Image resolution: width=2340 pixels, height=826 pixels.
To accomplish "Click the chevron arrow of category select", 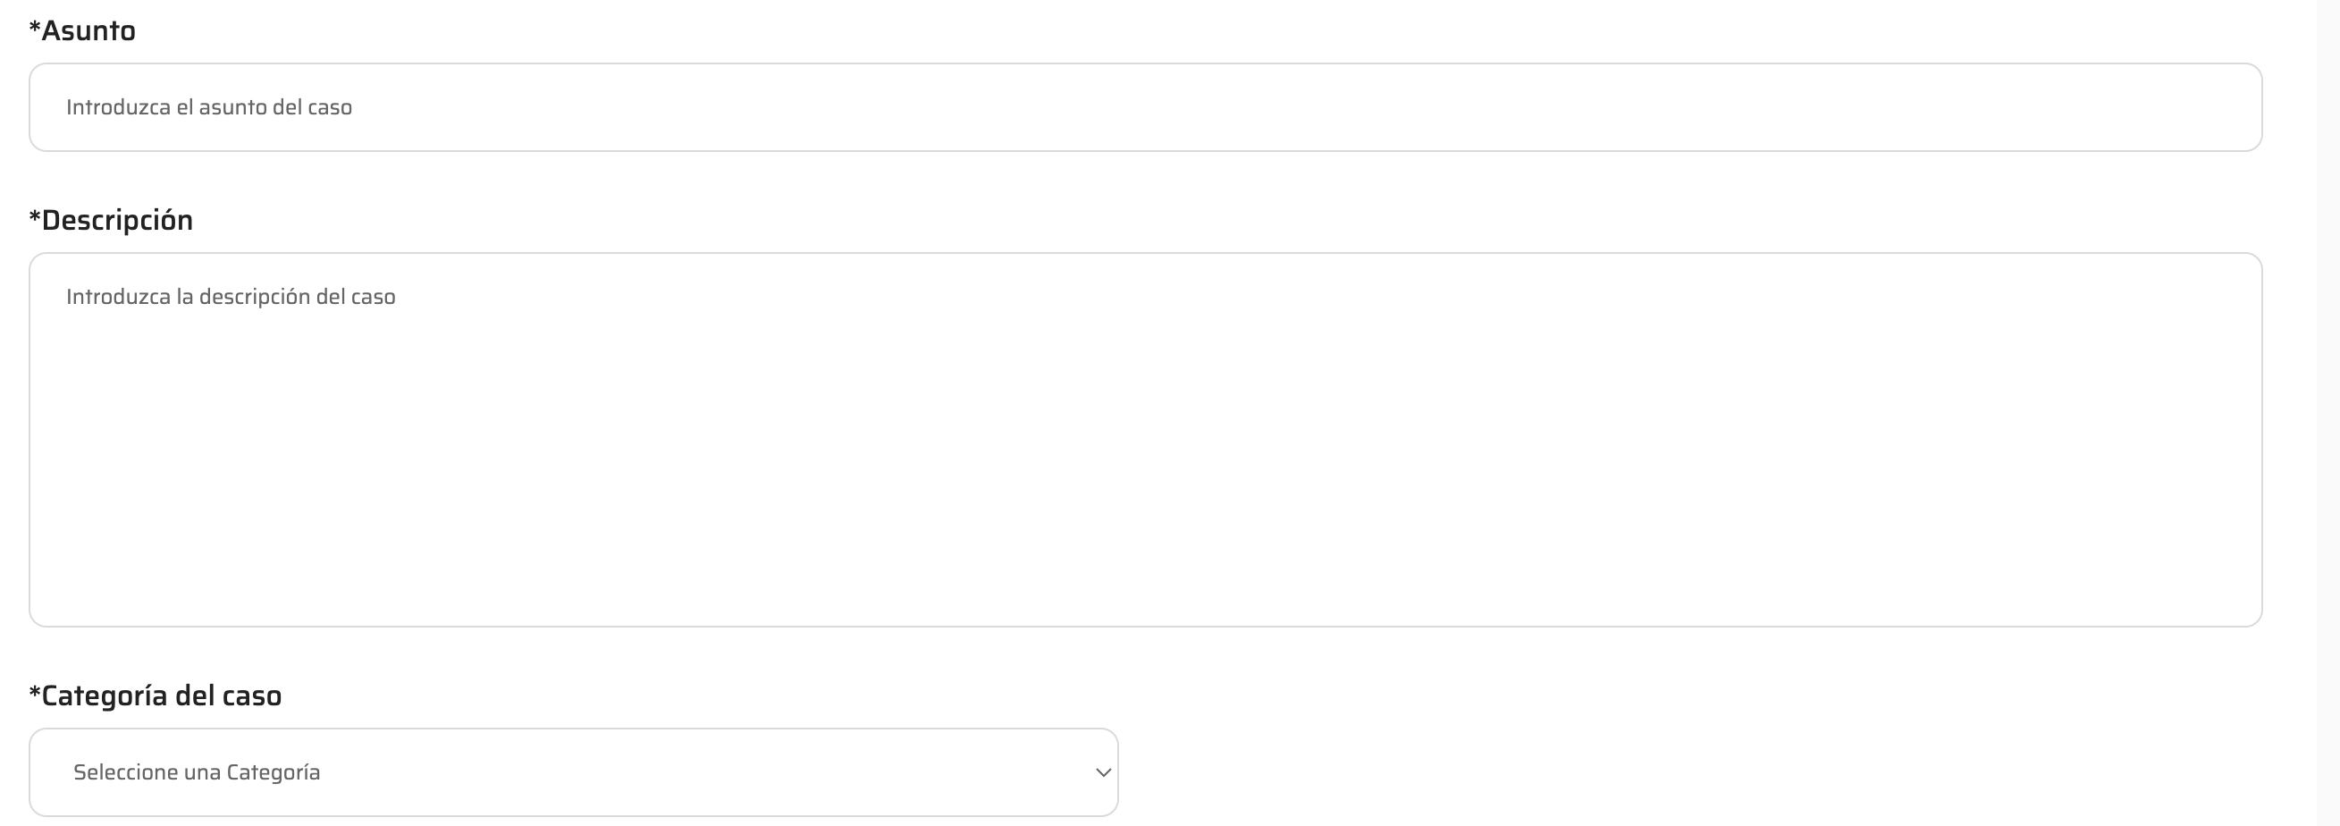I will 1103,772.
